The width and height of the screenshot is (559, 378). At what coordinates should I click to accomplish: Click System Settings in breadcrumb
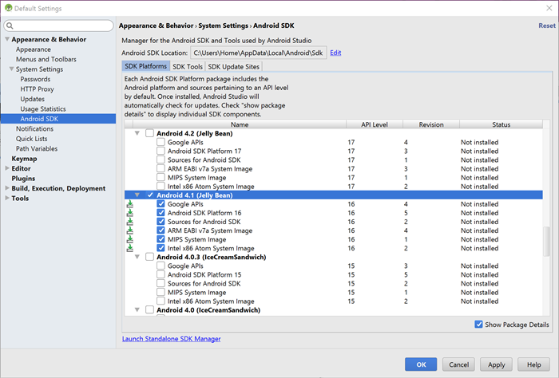click(223, 26)
